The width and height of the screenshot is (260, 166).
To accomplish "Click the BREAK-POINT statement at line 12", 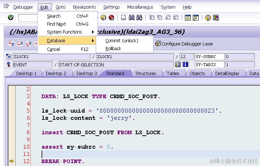I will pos(63,161).
